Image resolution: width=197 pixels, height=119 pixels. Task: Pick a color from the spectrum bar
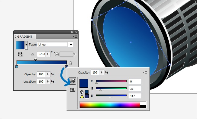coord(110,105)
